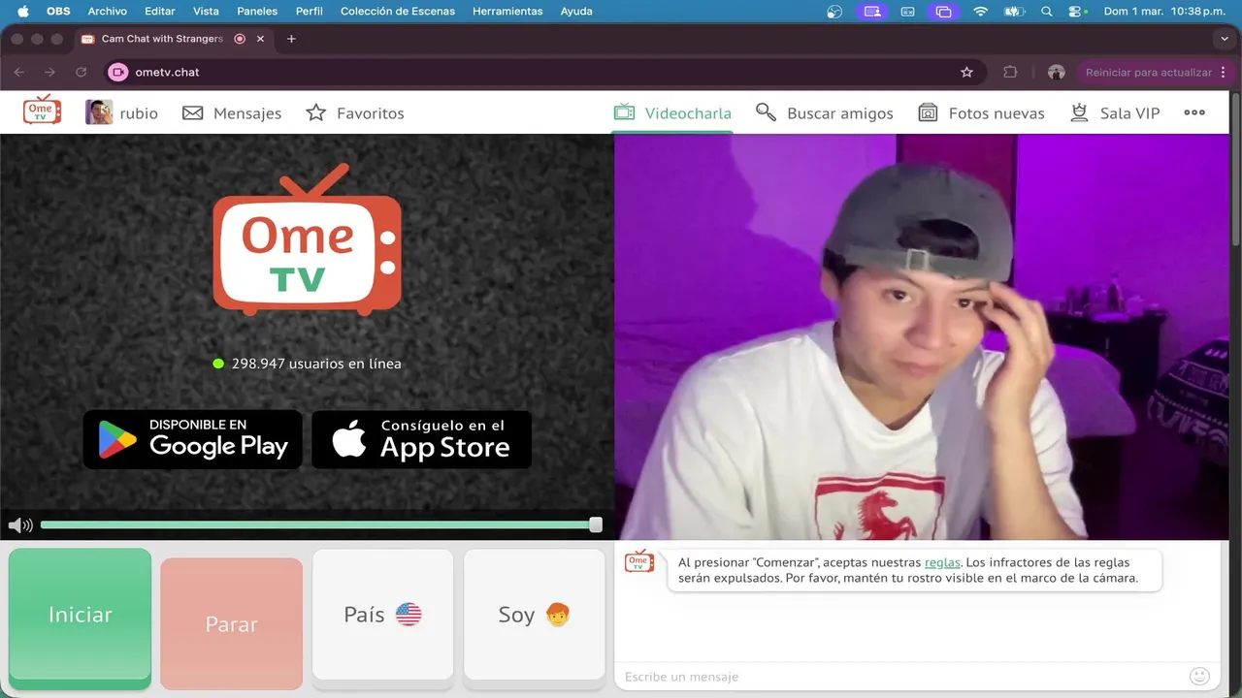Open the País country selector
This screenshot has width=1242, height=698.
[x=383, y=615]
